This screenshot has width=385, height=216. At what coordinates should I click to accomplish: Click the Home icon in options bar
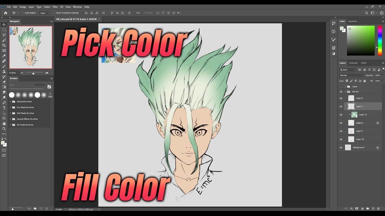point(5,13)
